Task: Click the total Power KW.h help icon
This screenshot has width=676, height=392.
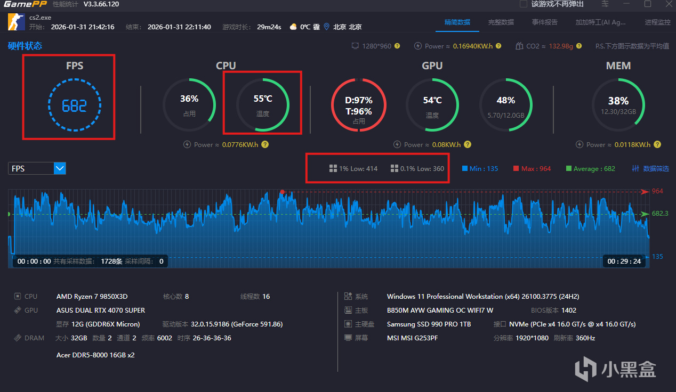Action: pyautogui.click(x=498, y=46)
